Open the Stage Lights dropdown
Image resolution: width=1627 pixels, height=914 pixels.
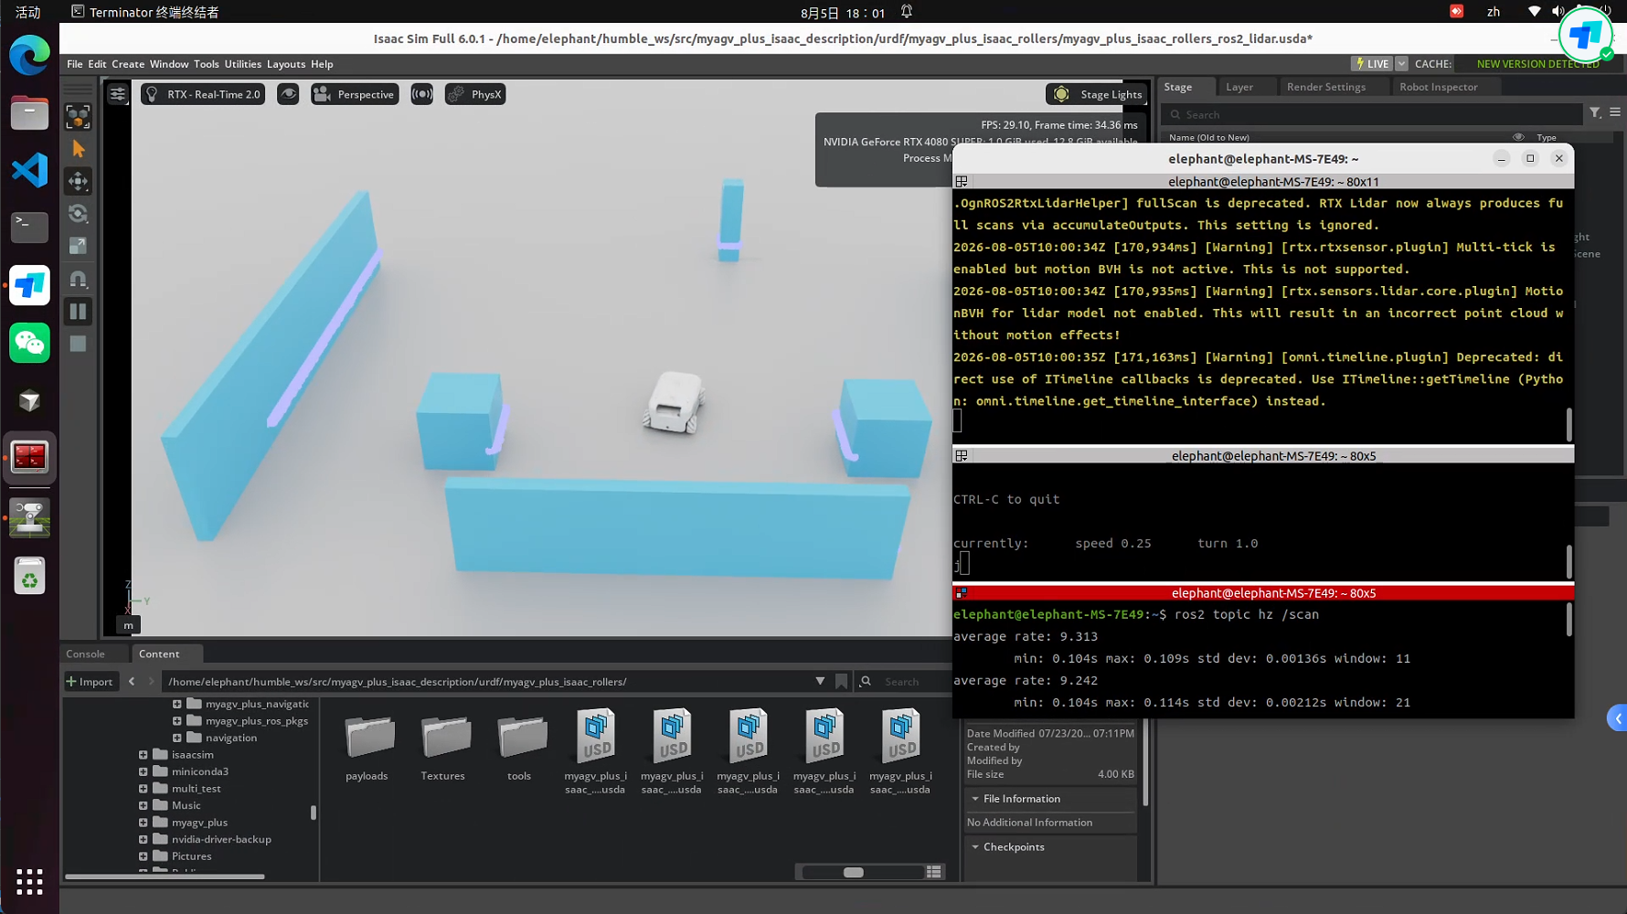pos(1096,94)
